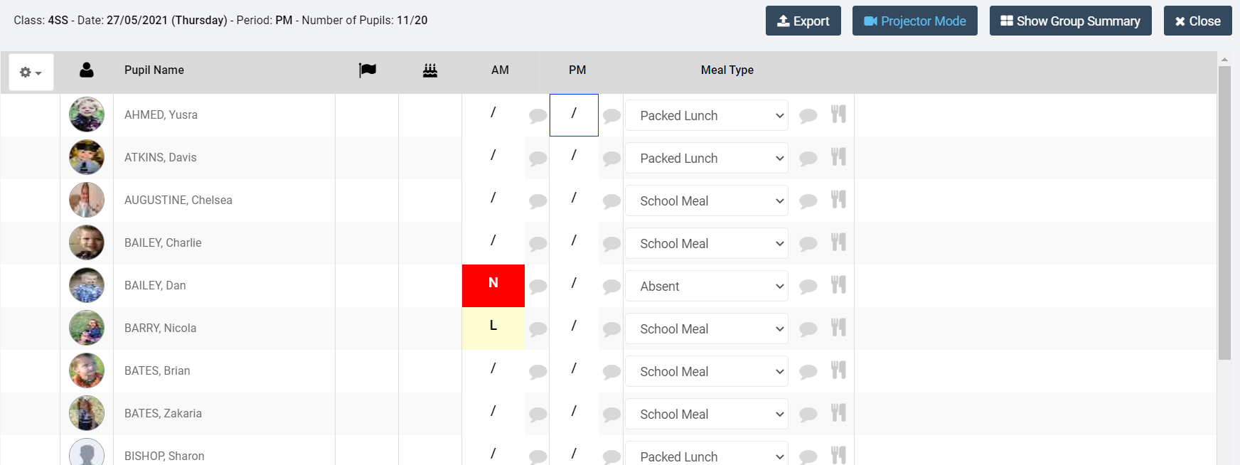Show Group Summary panel
The width and height of the screenshot is (1240, 465).
(1070, 21)
